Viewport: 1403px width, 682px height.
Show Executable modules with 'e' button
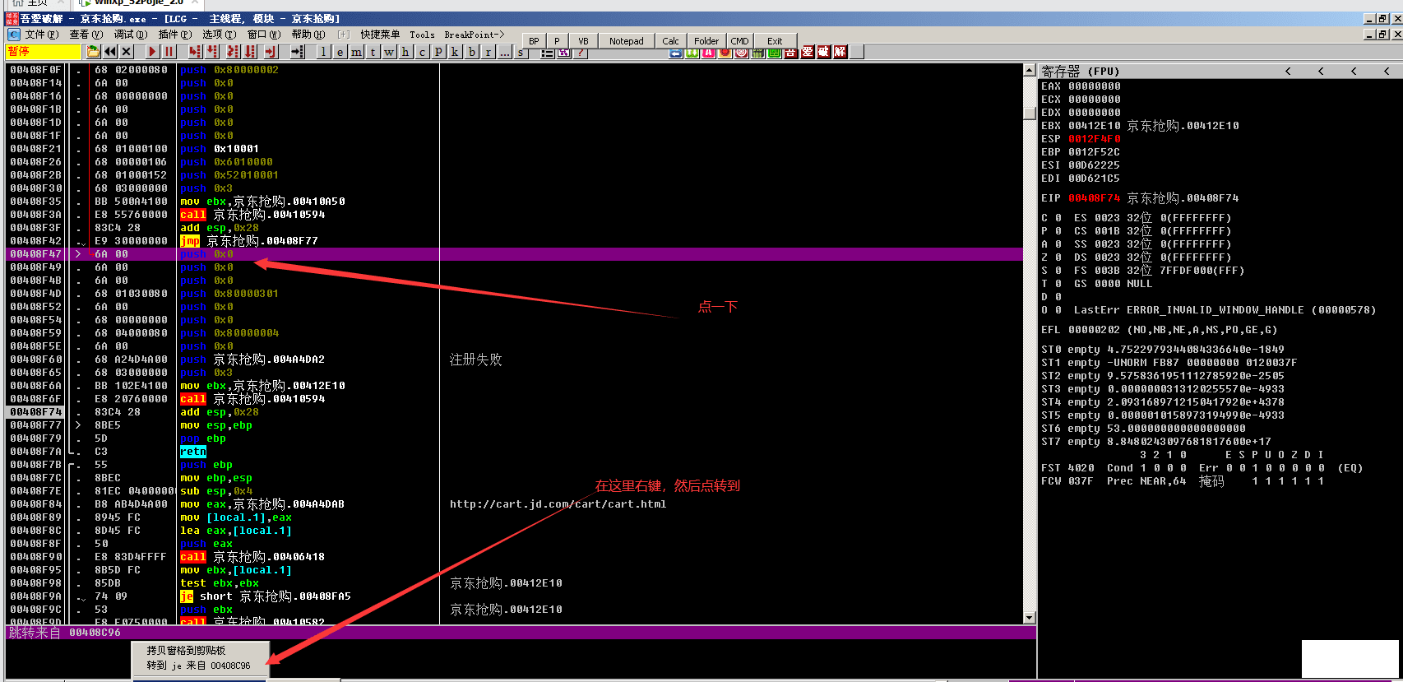point(340,52)
